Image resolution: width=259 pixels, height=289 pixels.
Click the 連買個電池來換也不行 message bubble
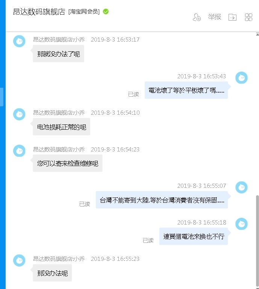pos(194,236)
